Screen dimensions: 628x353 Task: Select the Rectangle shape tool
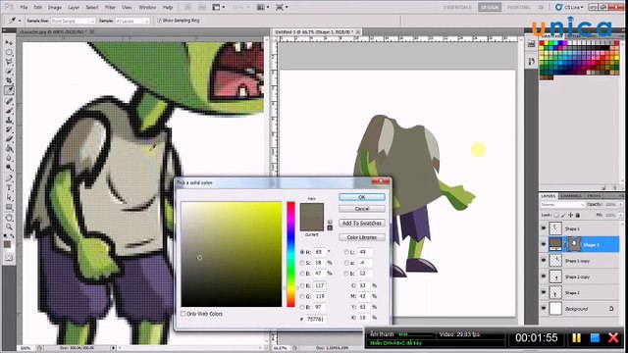click(9, 207)
